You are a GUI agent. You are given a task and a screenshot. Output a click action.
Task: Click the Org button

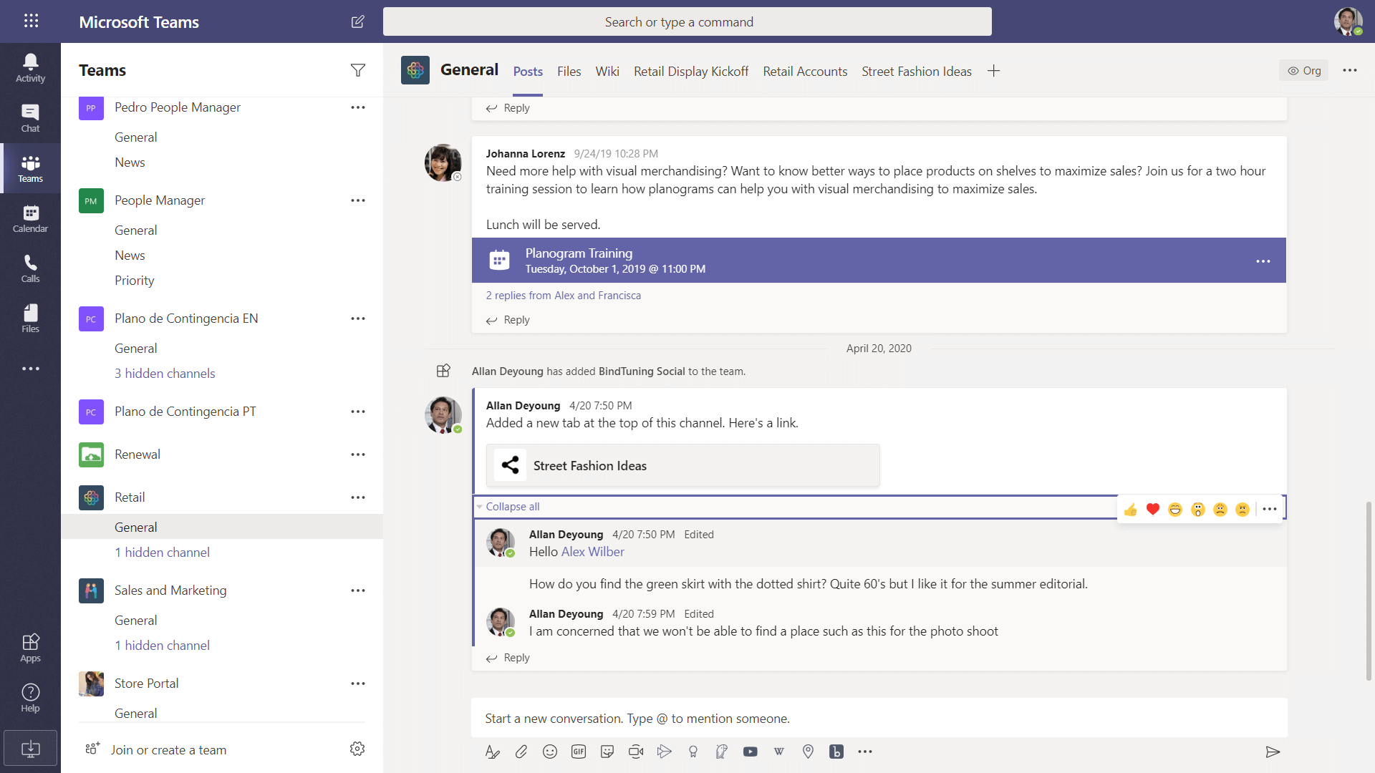coord(1304,71)
